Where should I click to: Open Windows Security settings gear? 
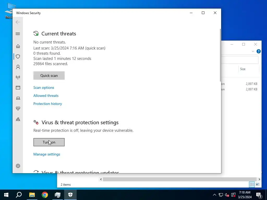click(x=18, y=166)
